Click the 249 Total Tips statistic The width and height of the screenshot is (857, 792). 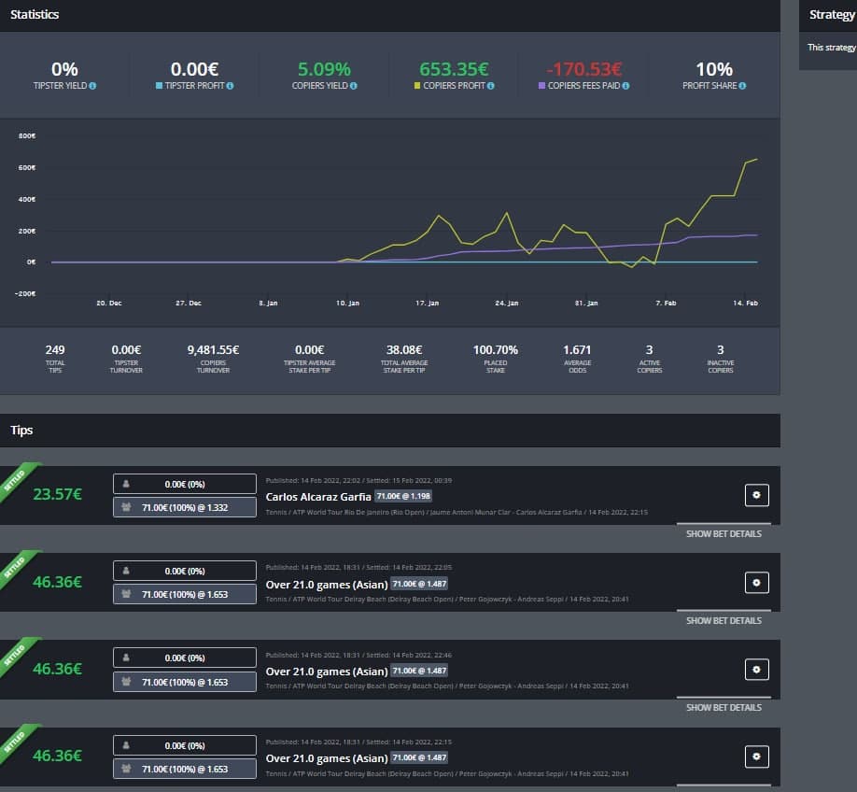(x=55, y=359)
